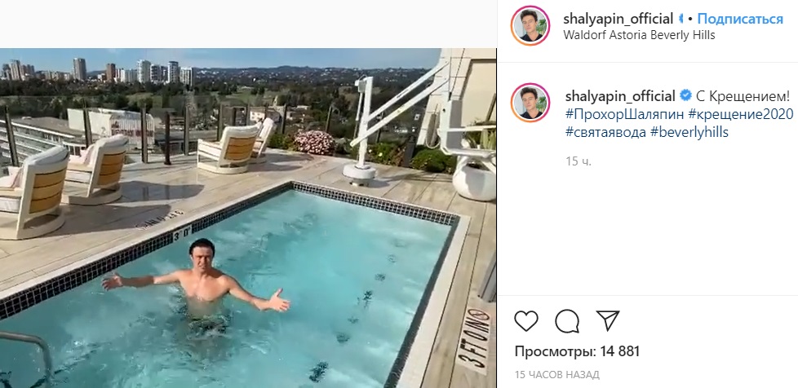
Task: Share post with paper plane icon
Action: [x=607, y=320]
